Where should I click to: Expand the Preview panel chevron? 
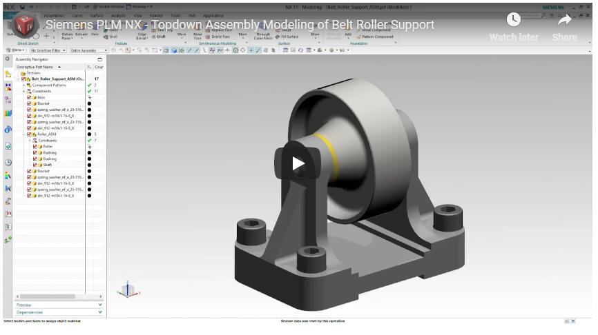pos(100,305)
